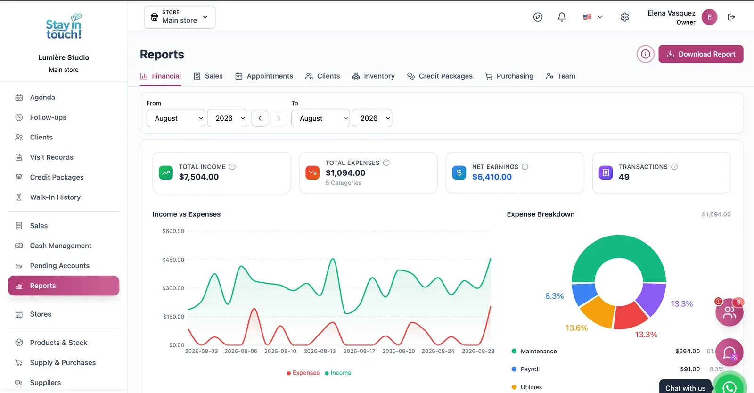
Task: Open Cash Management in the sidebar
Action: click(64, 246)
